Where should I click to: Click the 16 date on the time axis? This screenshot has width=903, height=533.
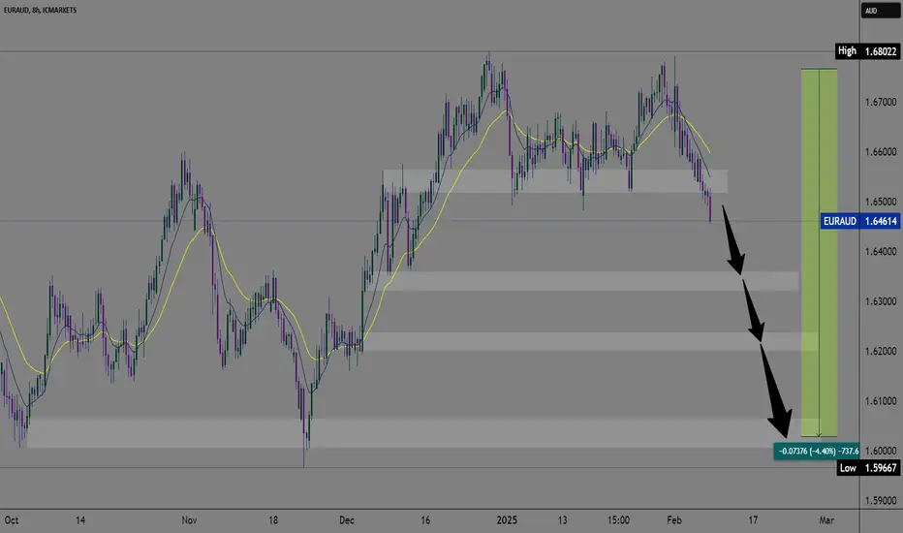pos(425,520)
